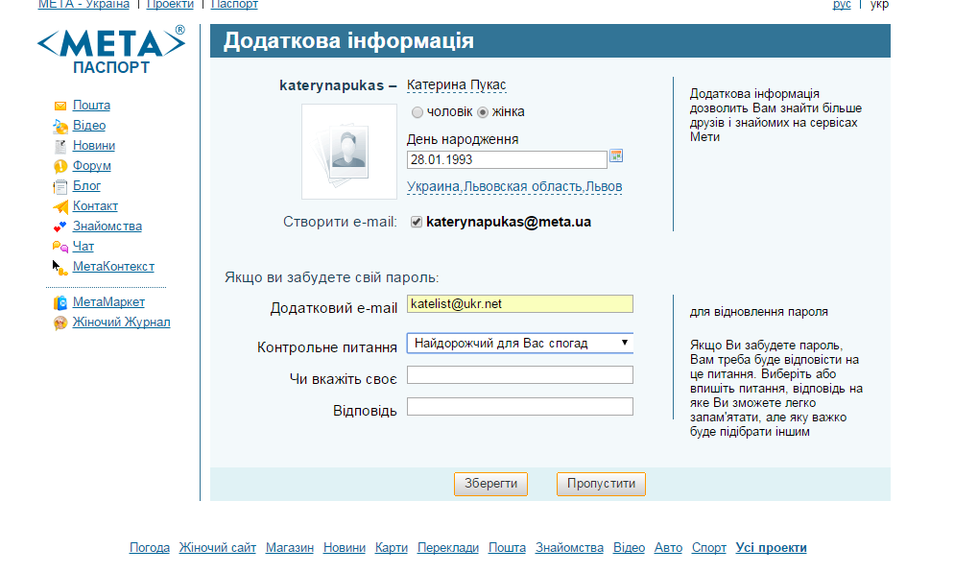This screenshot has height=573, width=978.
Task: Click the Відповідь answer field
Action: (520, 407)
